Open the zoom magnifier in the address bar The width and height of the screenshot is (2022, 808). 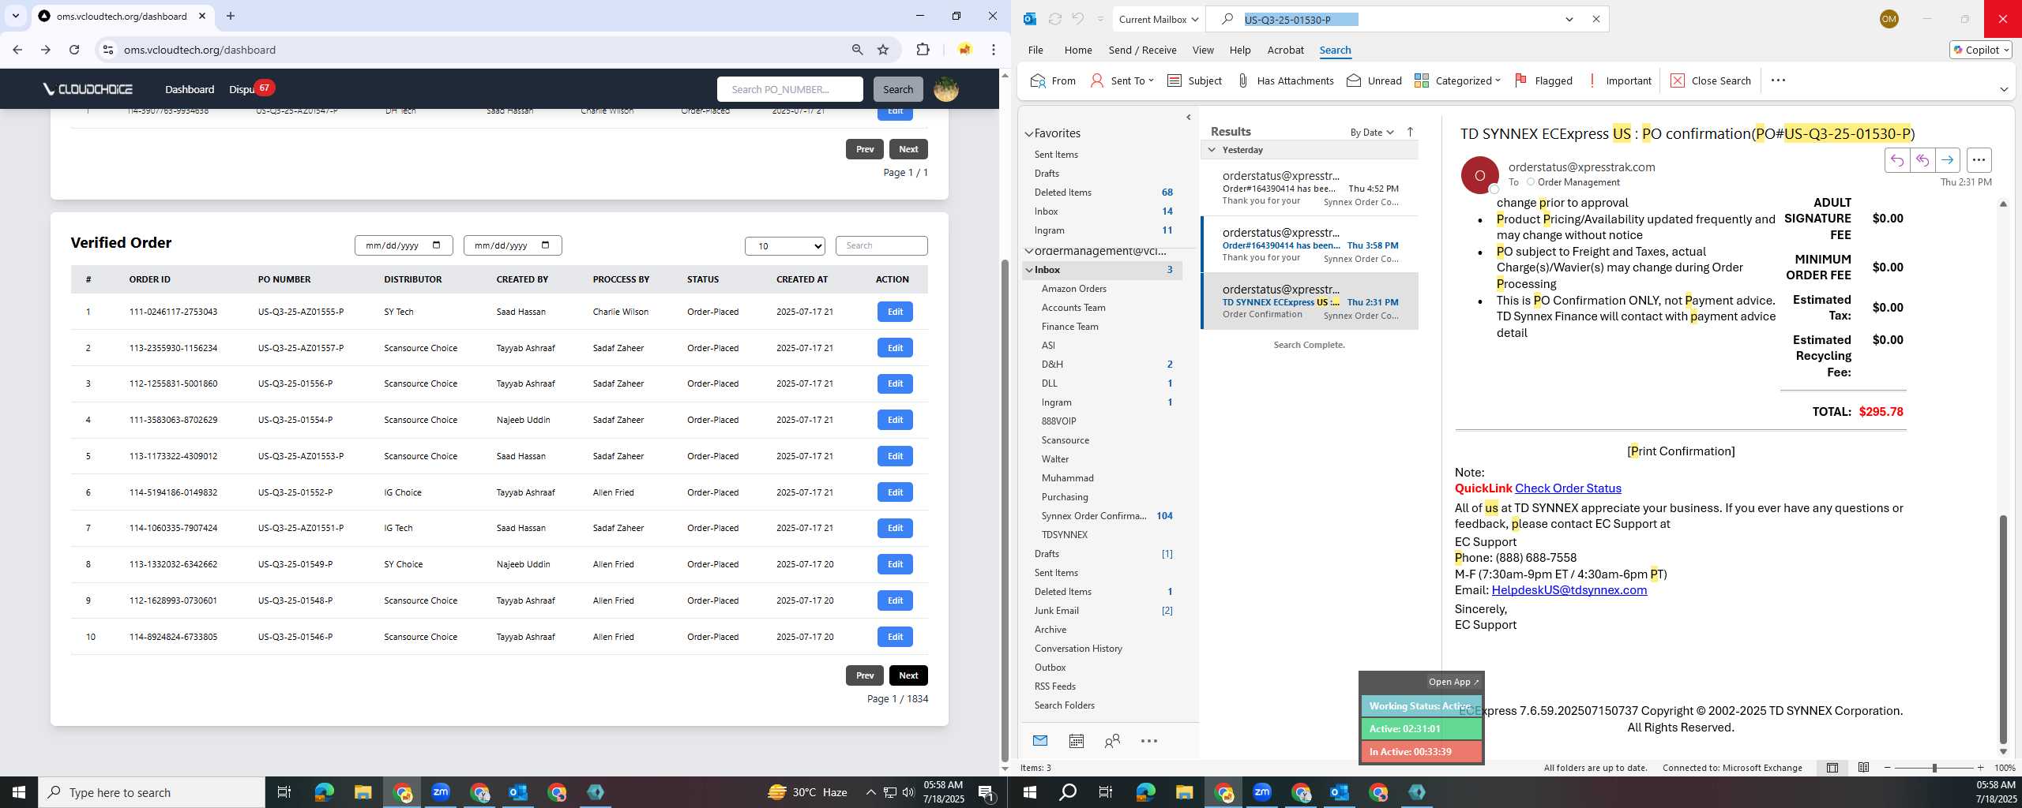click(857, 50)
